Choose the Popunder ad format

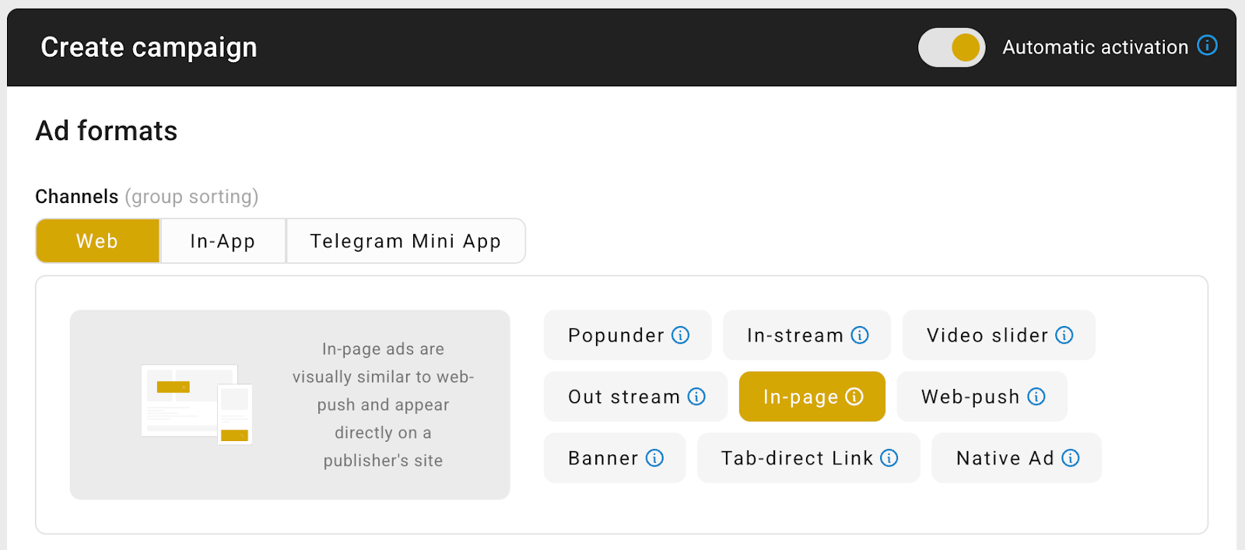click(x=615, y=335)
